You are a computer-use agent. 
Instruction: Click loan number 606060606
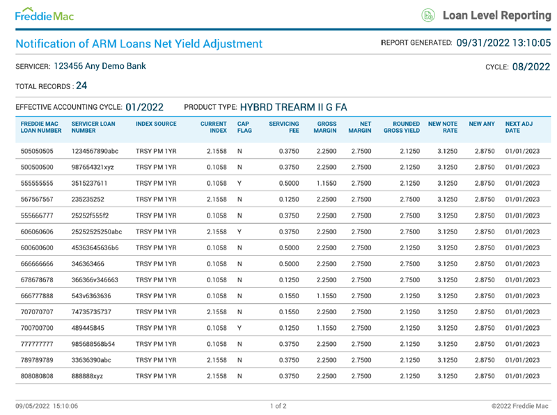(x=37, y=231)
